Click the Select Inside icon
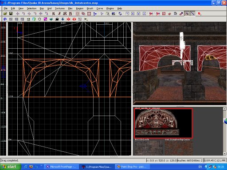The image size is (227, 170). [70, 14]
